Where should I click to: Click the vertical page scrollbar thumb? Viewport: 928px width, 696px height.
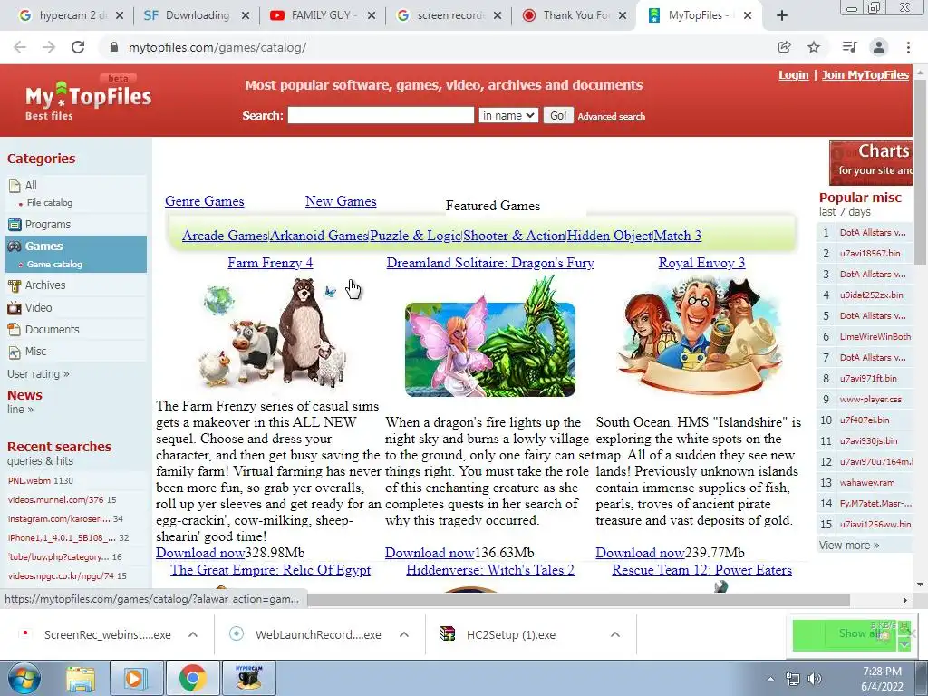(x=921, y=171)
